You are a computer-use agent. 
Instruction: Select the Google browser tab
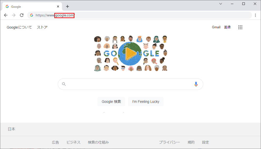pos(32,6)
